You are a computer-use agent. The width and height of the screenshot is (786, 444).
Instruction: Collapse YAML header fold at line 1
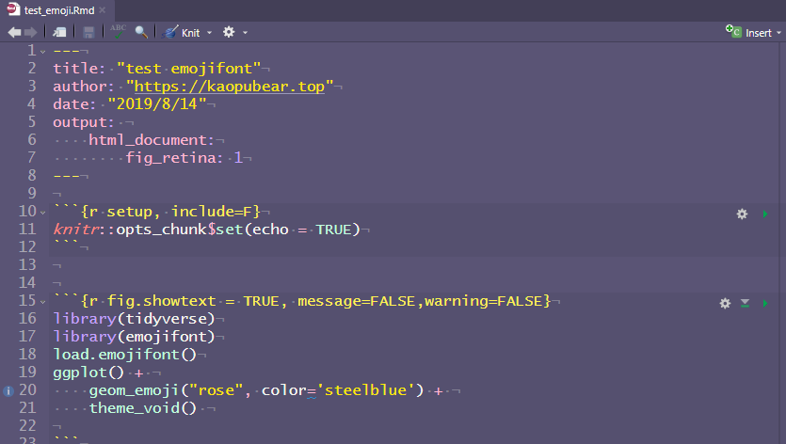pyautogui.click(x=42, y=52)
